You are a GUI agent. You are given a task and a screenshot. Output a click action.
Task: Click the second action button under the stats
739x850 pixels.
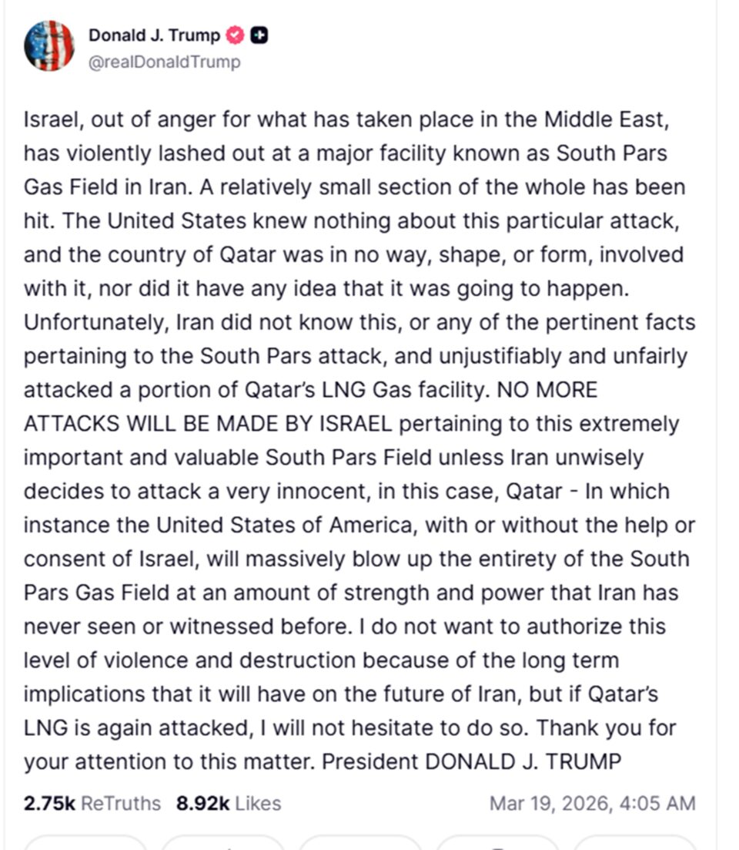click(x=223, y=843)
